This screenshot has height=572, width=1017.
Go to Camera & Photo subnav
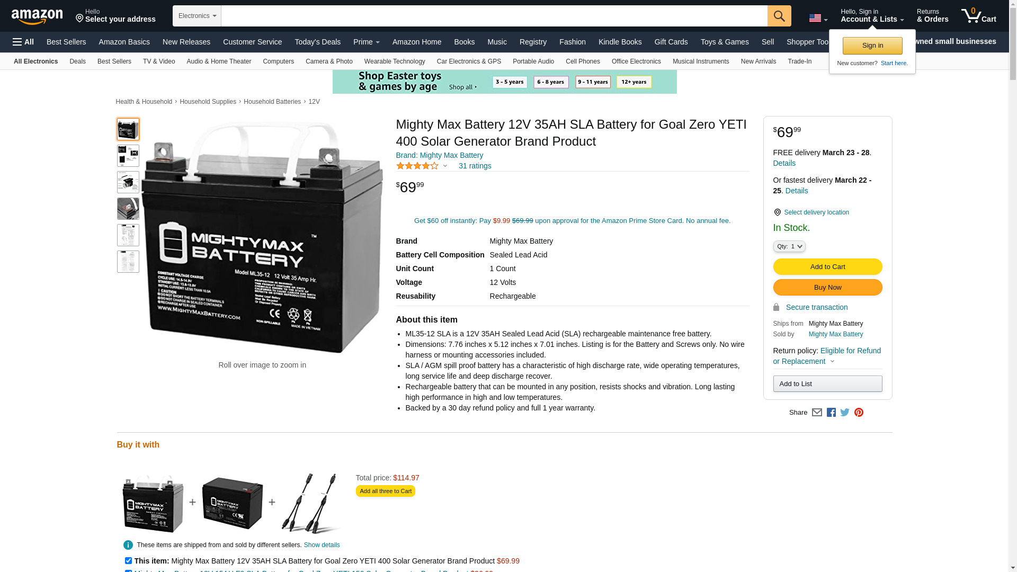[x=329, y=61]
